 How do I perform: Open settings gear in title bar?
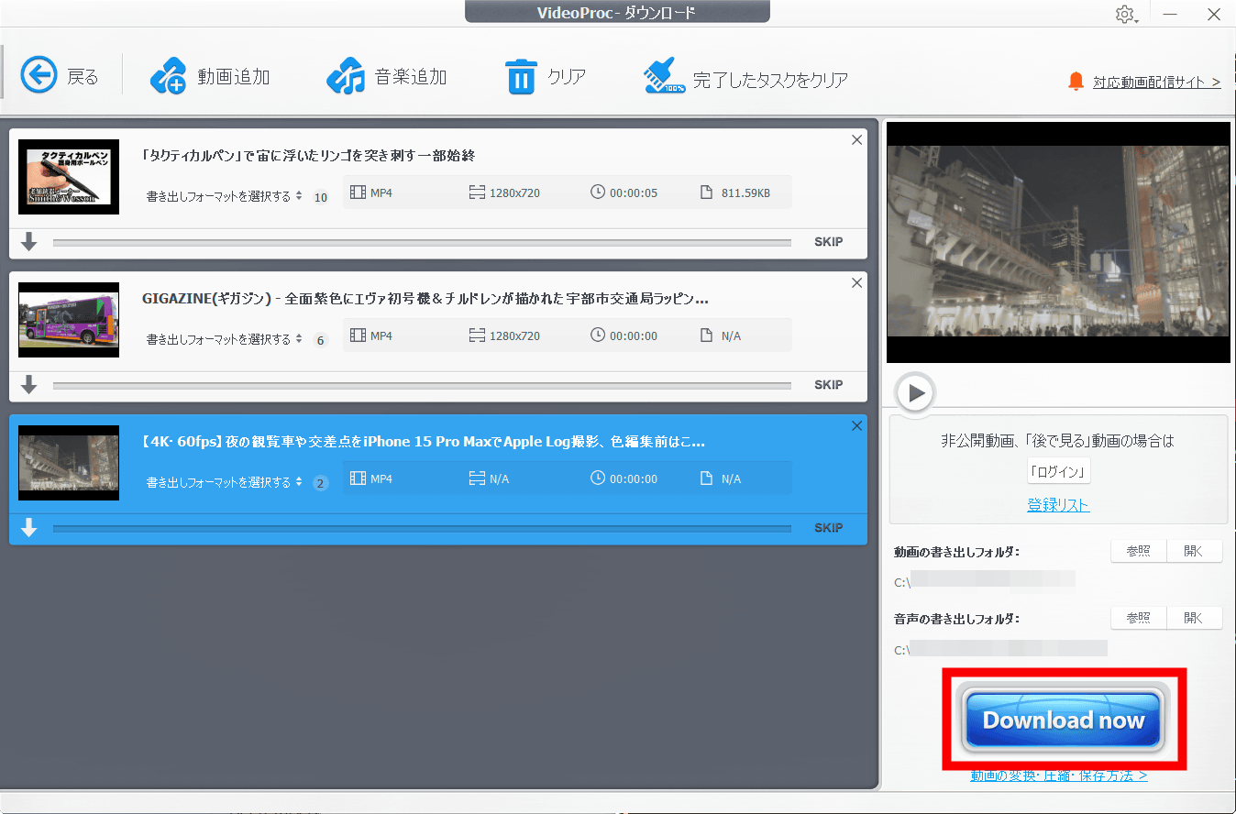point(1124,15)
